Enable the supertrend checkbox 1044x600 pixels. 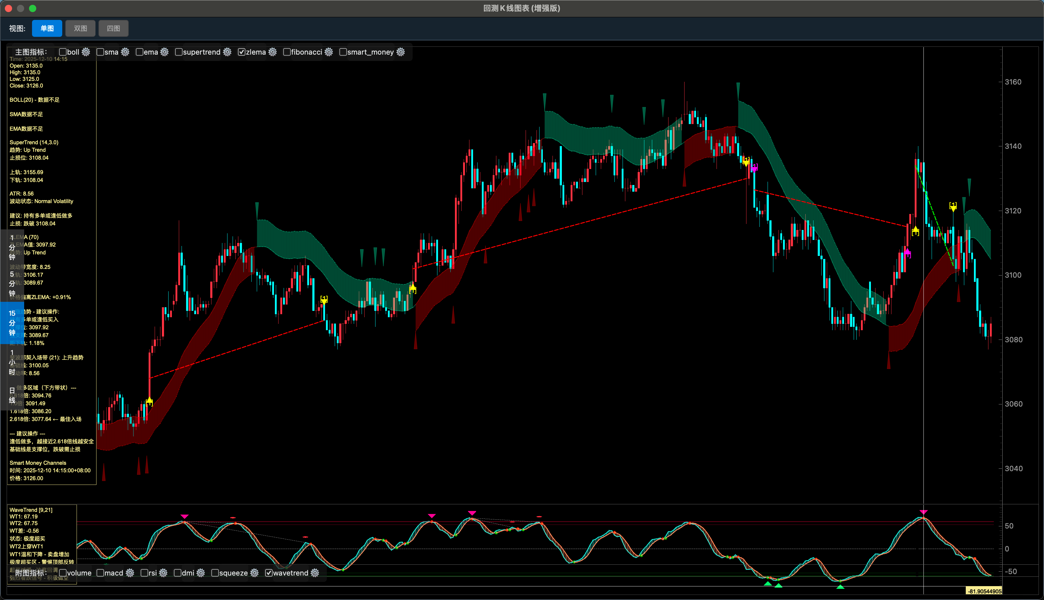179,52
